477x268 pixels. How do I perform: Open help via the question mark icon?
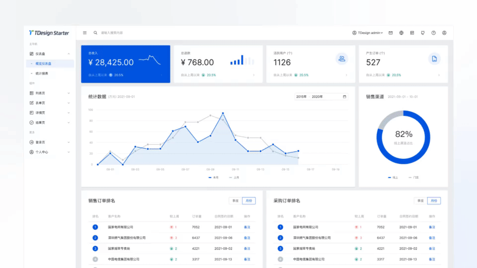coord(433,33)
